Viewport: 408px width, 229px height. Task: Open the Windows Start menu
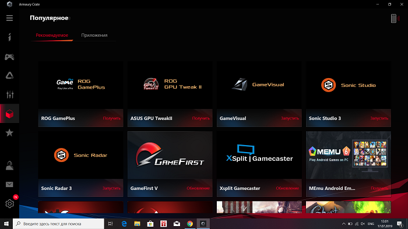click(6, 224)
